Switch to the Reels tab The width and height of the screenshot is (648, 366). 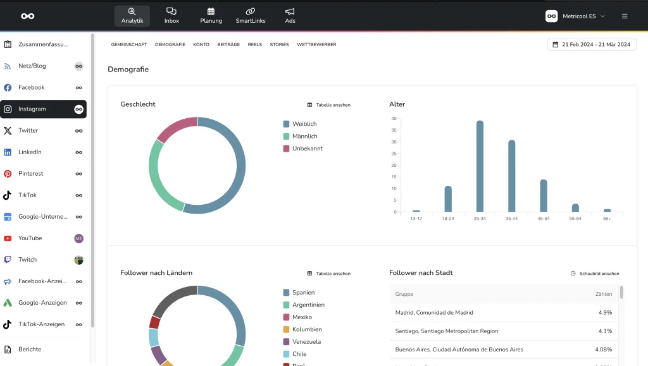(x=254, y=45)
